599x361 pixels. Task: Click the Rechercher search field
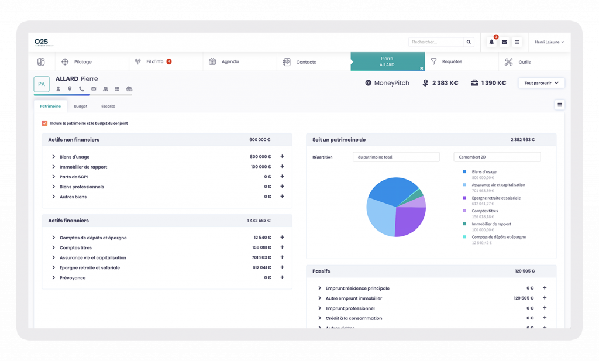pyautogui.click(x=436, y=42)
